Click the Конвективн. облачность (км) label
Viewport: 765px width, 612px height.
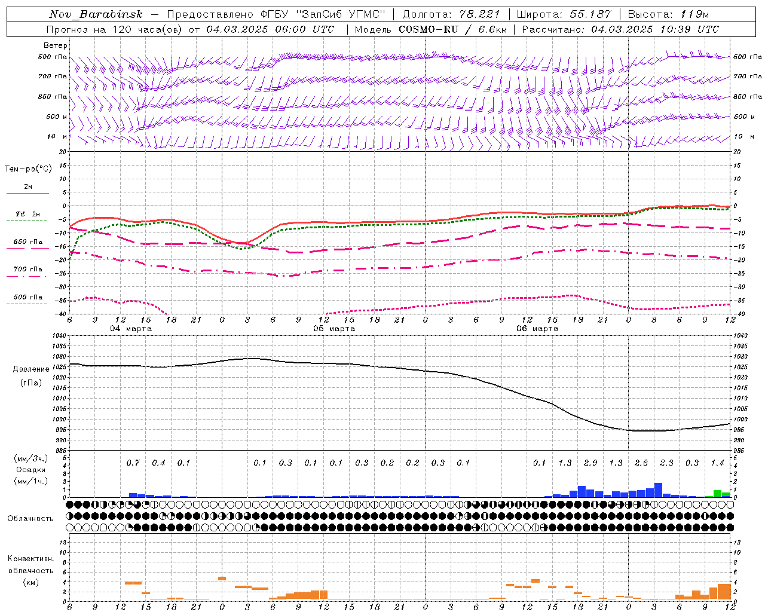coord(30,570)
